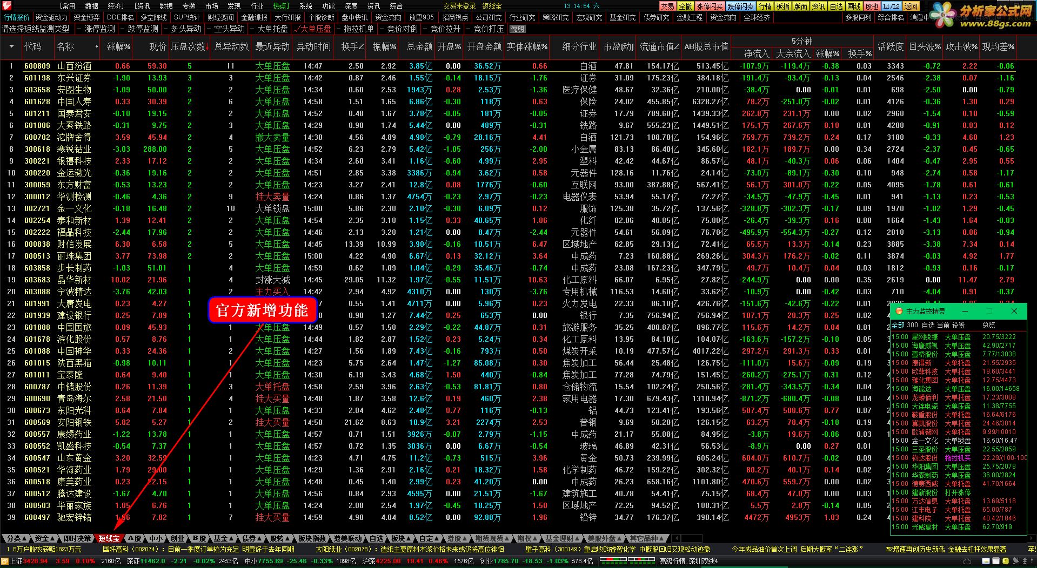1037x568 pixels.
Task: Toggle 跌停监测 monitoring type
Action: pos(139,29)
